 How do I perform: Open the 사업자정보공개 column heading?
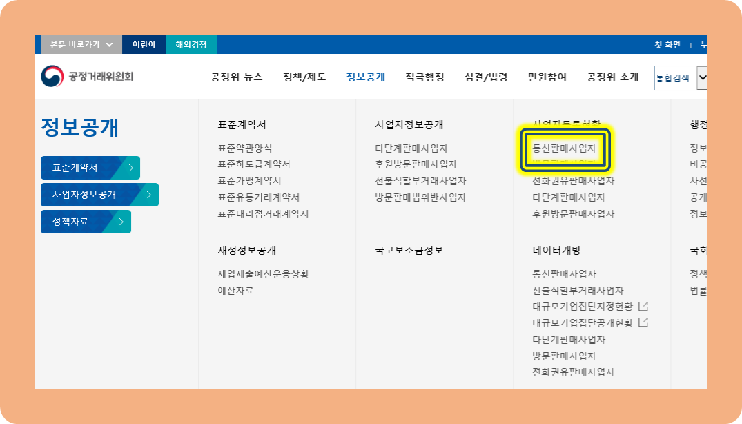[409, 124]
